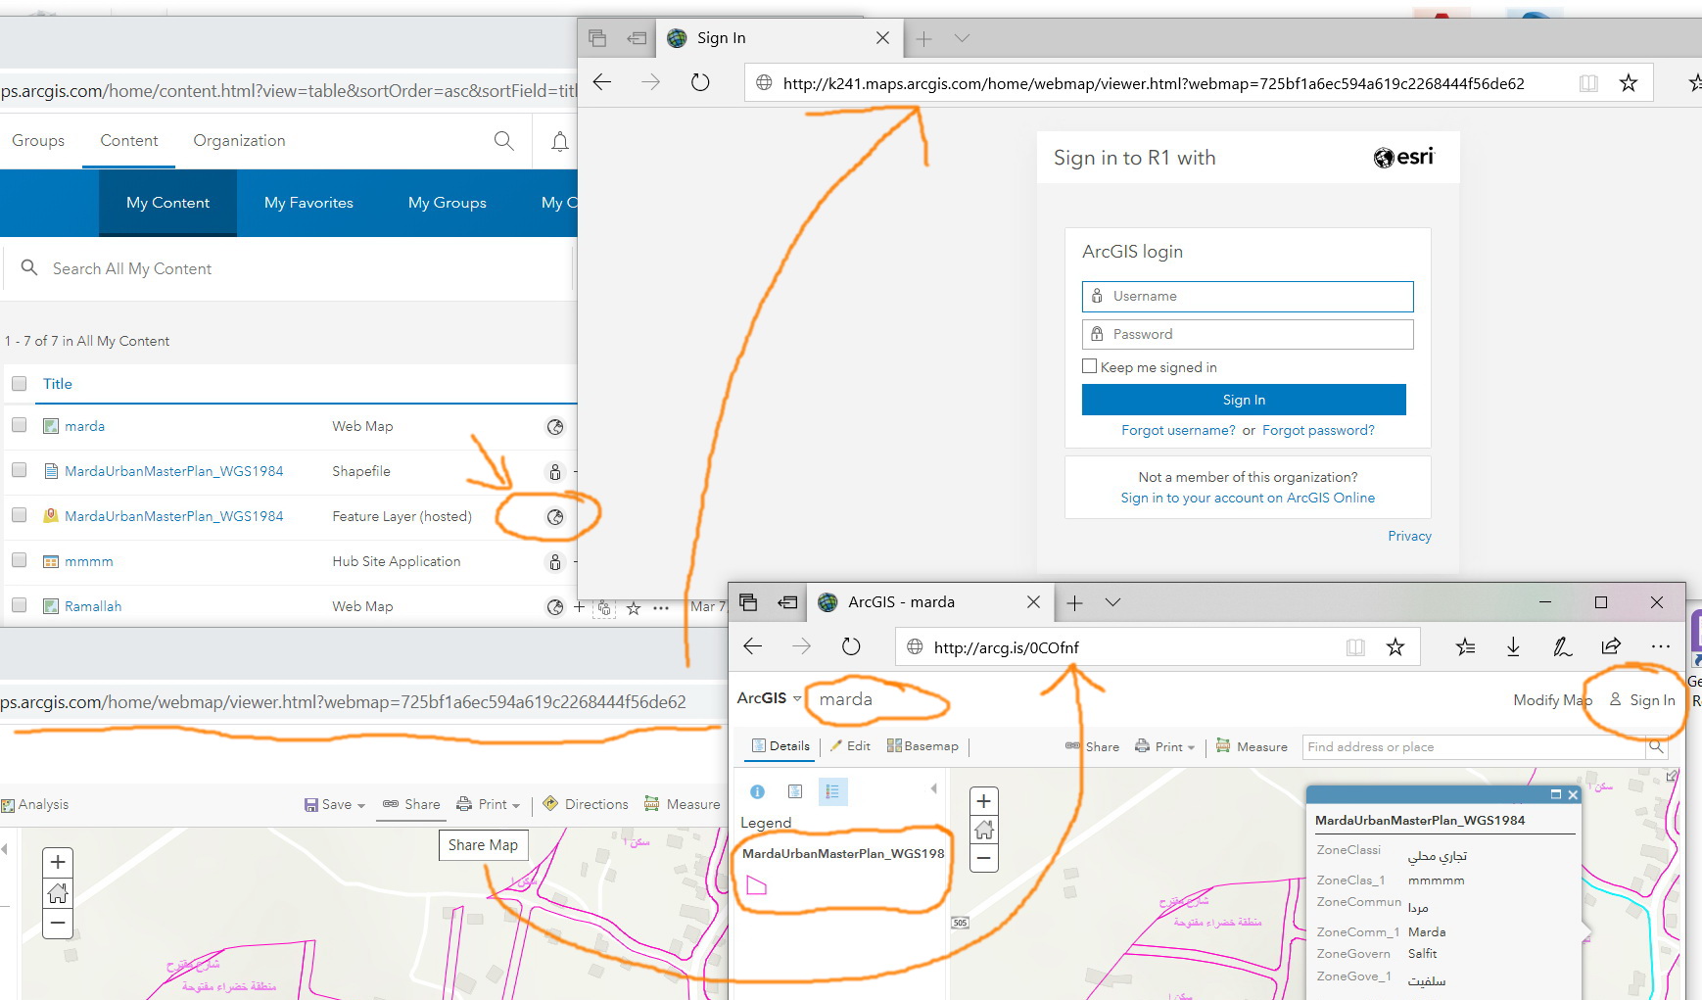Viewport: 1702px width, 1000px height.
Task: Show tab previews chevron beside the ArcGIS - marda tab
Action: click(x=1112, y=602)
